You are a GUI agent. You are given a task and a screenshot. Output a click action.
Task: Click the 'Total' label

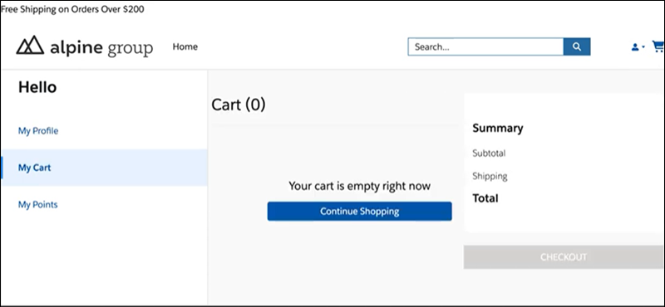(x=485, y=198)
